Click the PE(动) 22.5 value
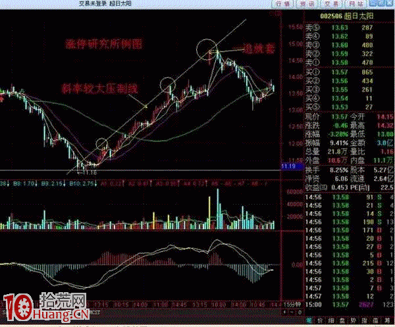The height and width of the screenshot is (327, 395). pyautogui.click(x=388, y=188)
